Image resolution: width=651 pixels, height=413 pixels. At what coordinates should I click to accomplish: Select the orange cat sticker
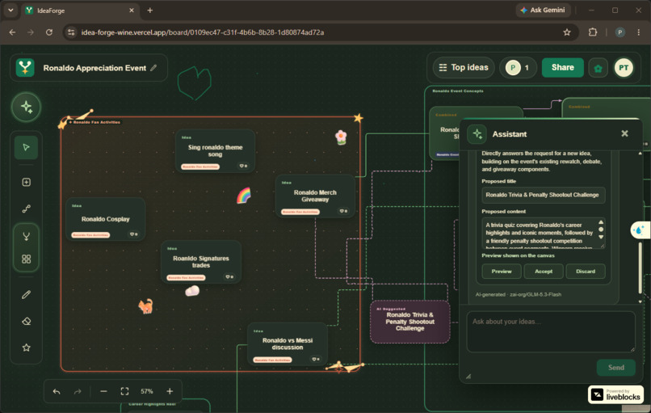tap(145, 306)
